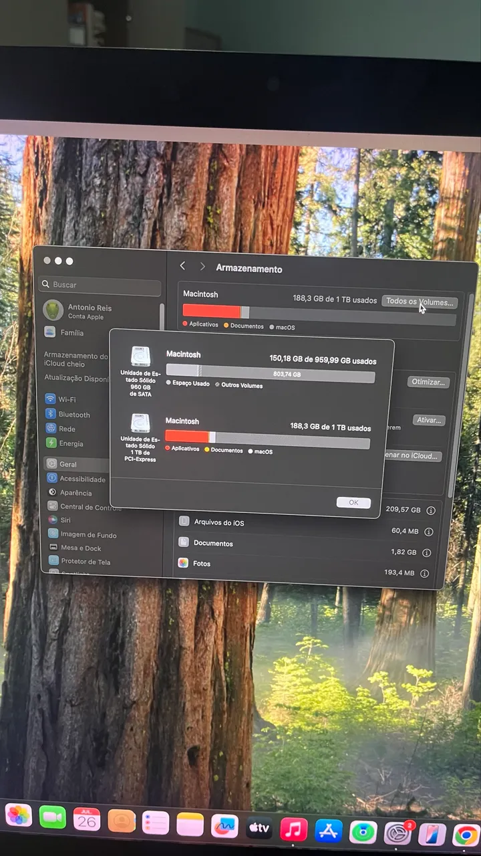Go back with the left chevron
481x856 pixels.
coord(182,266)
